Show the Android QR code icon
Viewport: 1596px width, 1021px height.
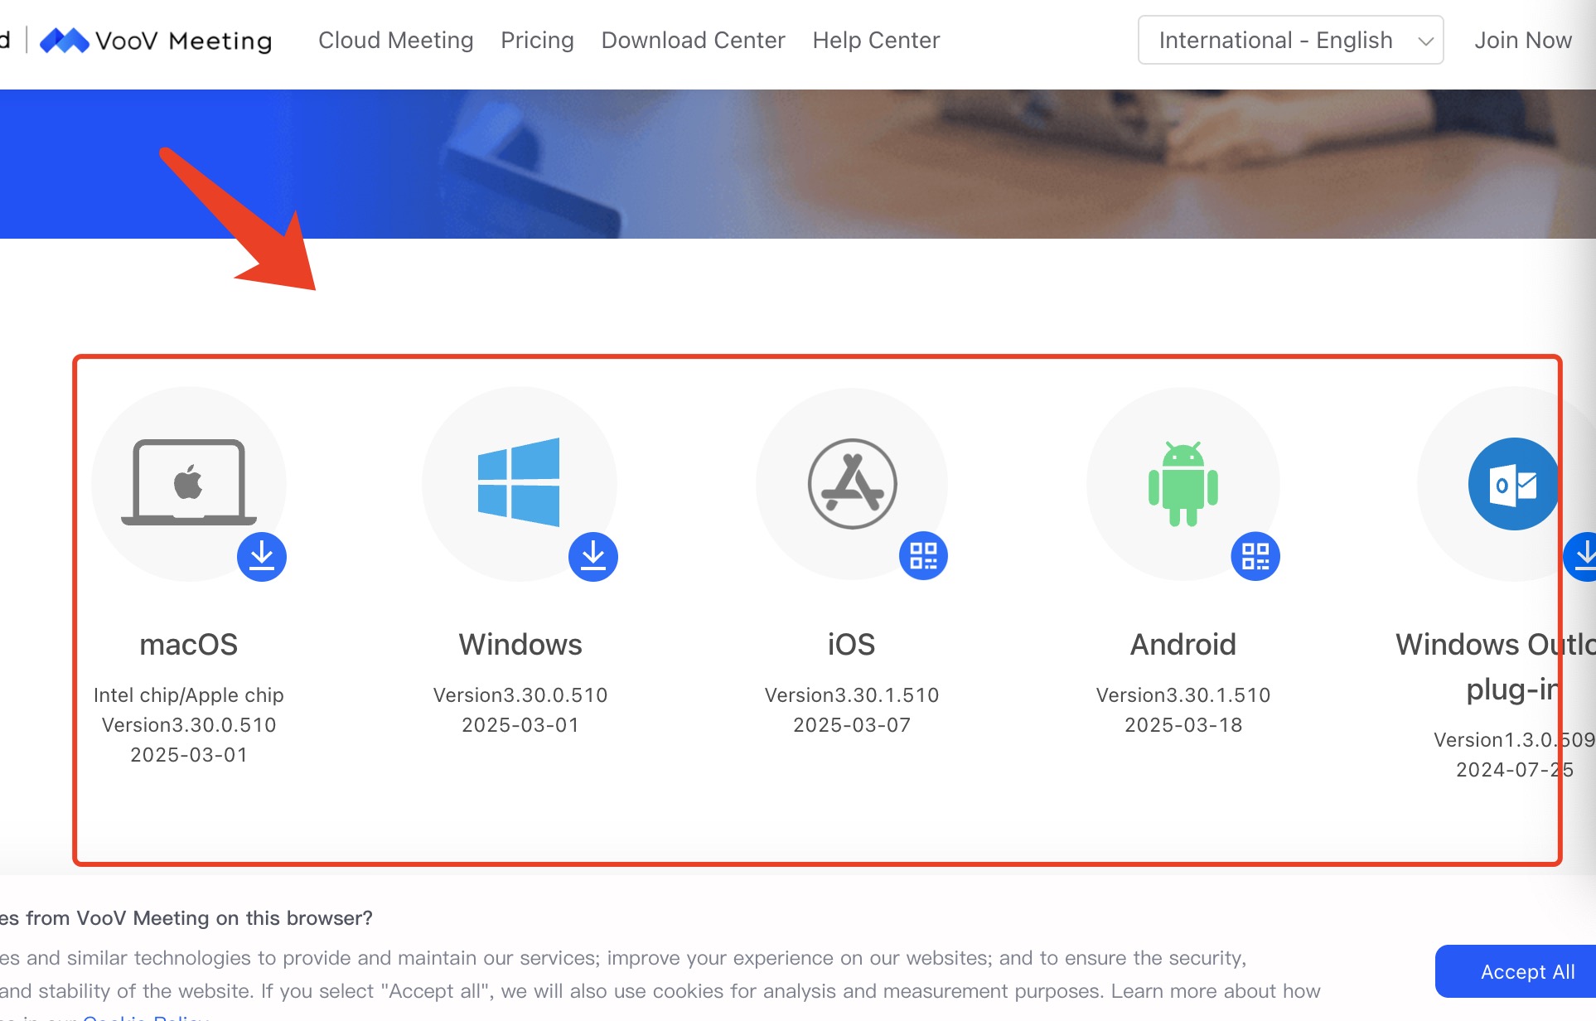tap(1255, 556)
